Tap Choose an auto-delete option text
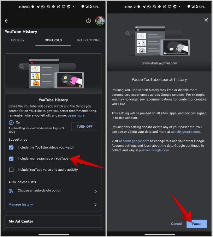Image resolution: width=213 pixels, height=237 pixels. pos(39,191)
